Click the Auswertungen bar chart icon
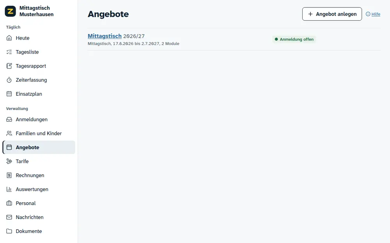Screen dimensions: 390x243 click(x=9, y=189)
